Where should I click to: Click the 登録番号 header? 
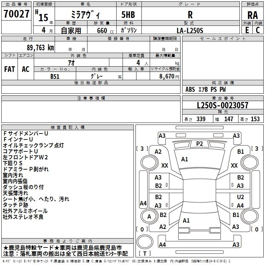point(119,38)
